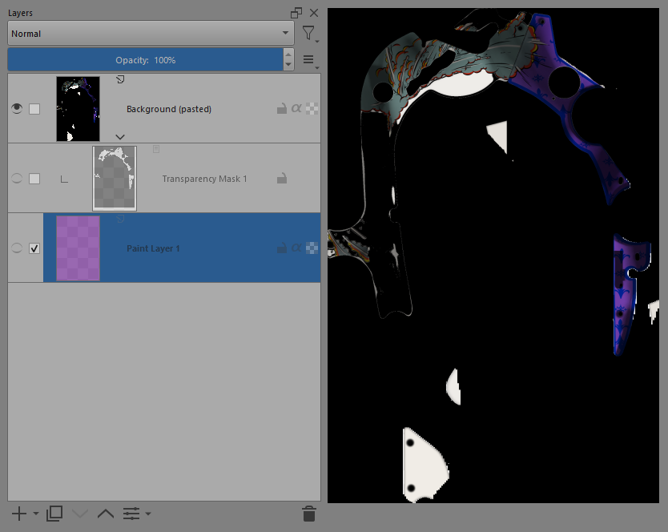Click the Paint Layer 1 purple thumbnail

click(78, 248)
